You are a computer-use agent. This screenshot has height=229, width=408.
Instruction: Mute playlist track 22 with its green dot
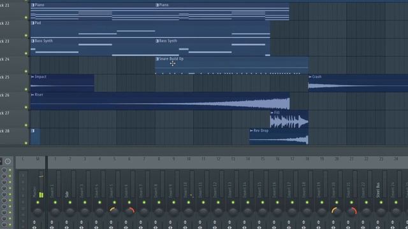click(25, 36)
